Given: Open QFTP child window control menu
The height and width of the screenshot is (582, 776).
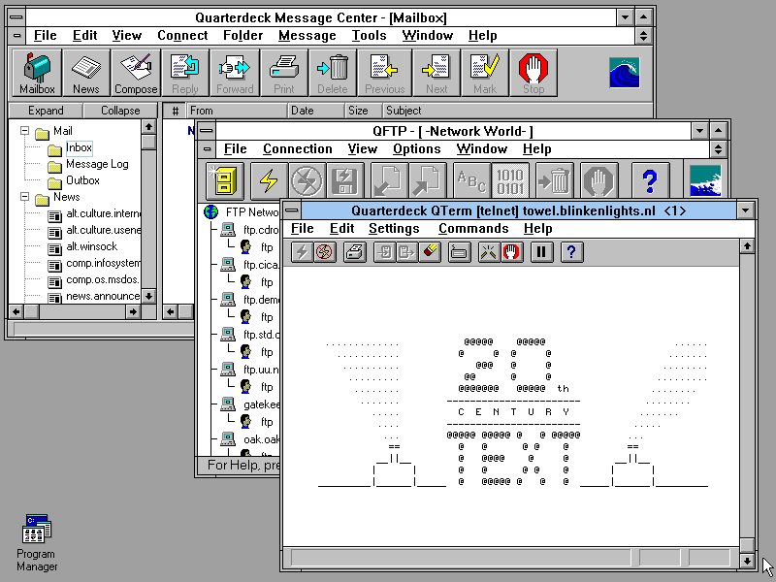Looking at the screenshot, I should tap(207, 149).
